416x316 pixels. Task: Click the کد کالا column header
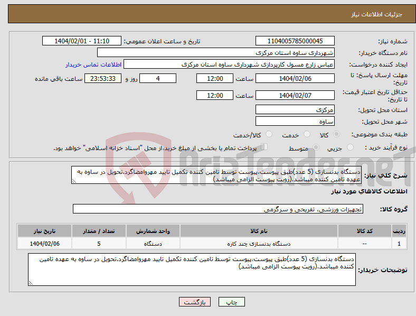pos(365,231)
